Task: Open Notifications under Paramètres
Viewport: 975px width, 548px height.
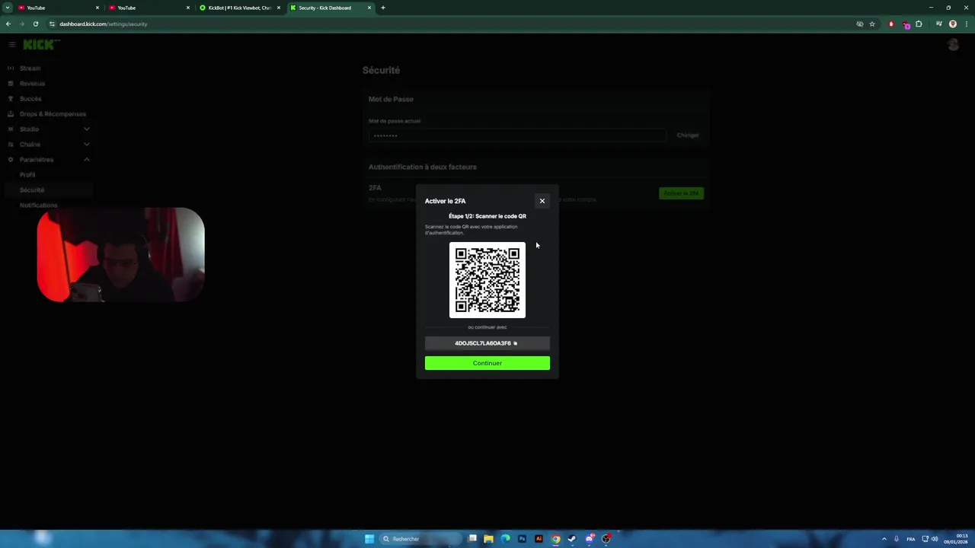Action: pos(38,205)
